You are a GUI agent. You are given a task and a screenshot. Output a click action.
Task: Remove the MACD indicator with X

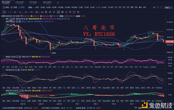point(23,91)
